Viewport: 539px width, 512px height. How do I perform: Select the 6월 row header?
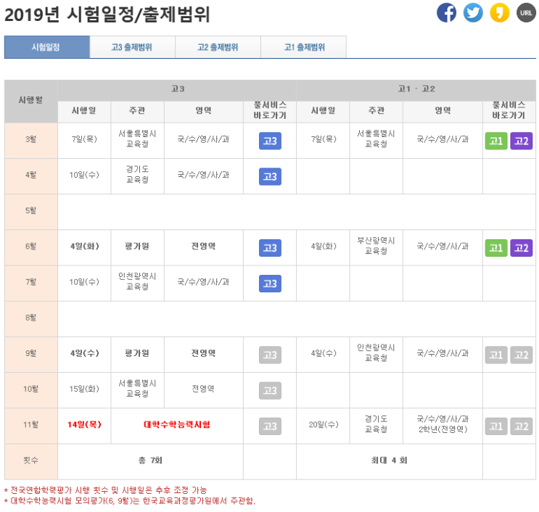pyautogui.click(x=31, y=247)
